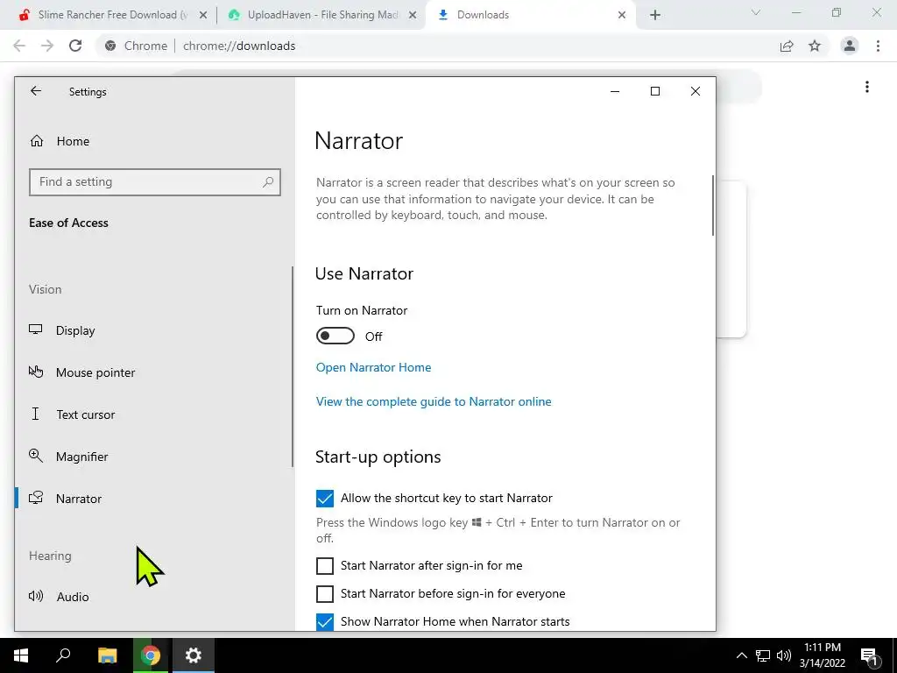
Task: Close the Settings window
Action: click(x=695, y=91)
